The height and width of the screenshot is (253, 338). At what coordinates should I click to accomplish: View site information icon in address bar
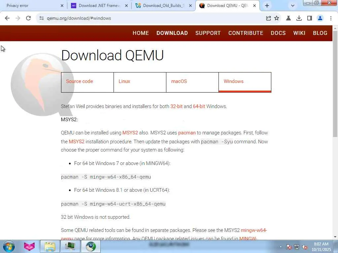coord(42,18)
